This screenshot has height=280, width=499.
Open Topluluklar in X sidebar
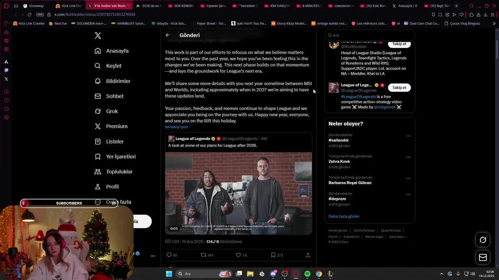(x=114, y=171)
